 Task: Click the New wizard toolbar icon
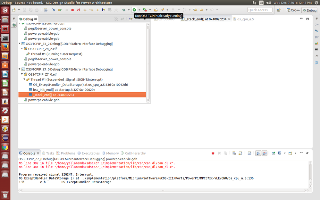pyautogui.click(x=14, y=10)
